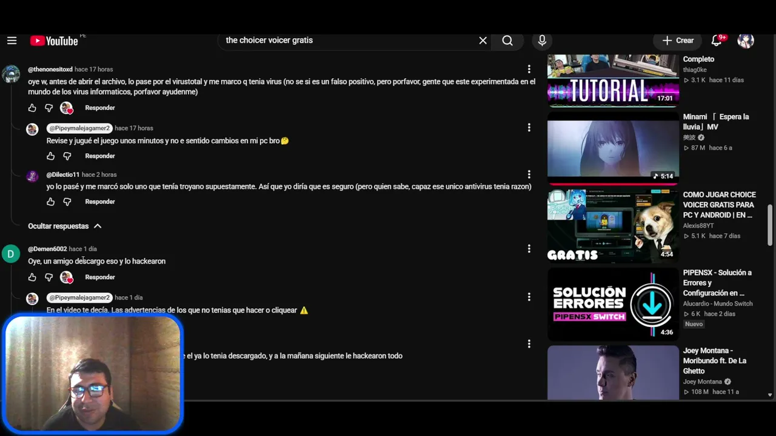This screenshot has height=436, width=776.
Task: Click the 'hace 2 horas' timestamp on @Dilectio11's reply
Action: [x=99, y=175]
